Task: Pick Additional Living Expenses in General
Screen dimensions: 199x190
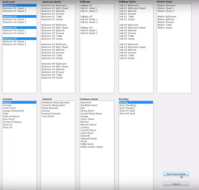Action: tap(56, 103)
